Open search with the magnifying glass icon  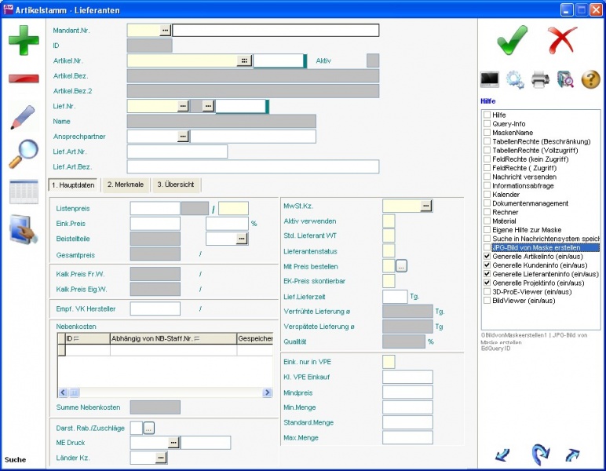(23, 154)
